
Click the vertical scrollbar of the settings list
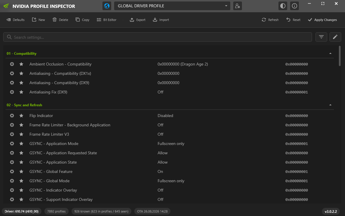(340, 56)
